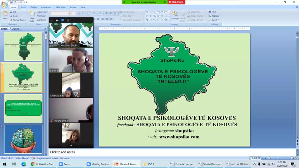Delete the current slide
299x168 pixels.
42,20
